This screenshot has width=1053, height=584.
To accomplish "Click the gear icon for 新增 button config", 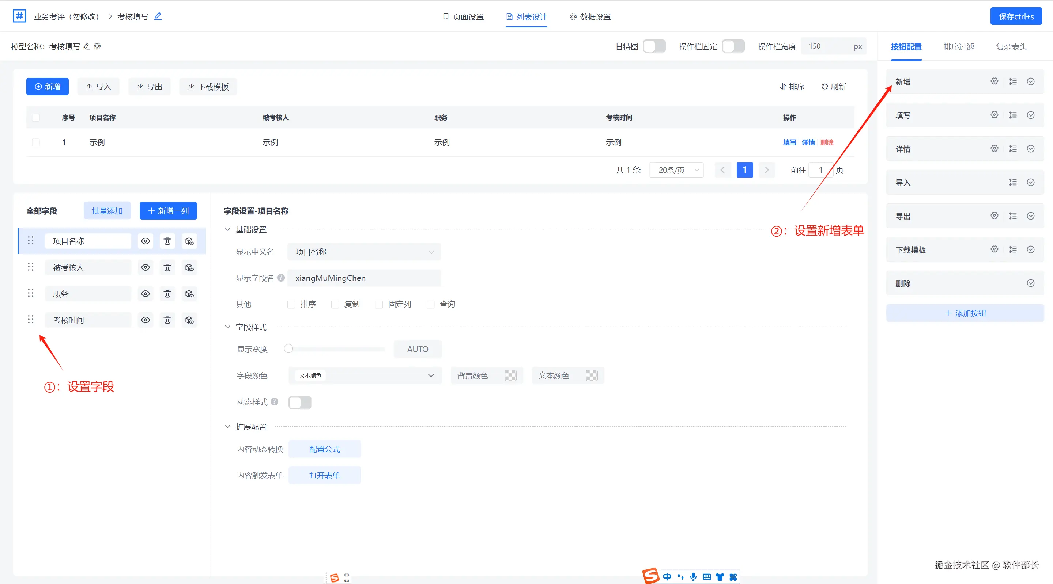I will coord(994,81).
